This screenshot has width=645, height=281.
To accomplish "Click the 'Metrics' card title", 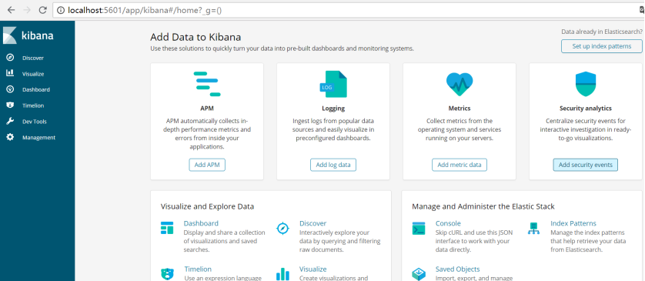I will [x=460, y=109].
